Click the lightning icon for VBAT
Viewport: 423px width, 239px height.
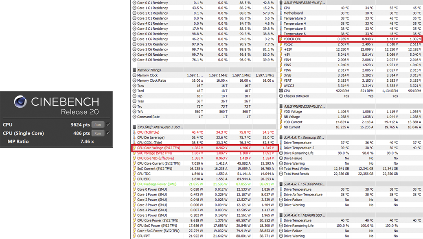pyautogui.click(x=281, y=80)
